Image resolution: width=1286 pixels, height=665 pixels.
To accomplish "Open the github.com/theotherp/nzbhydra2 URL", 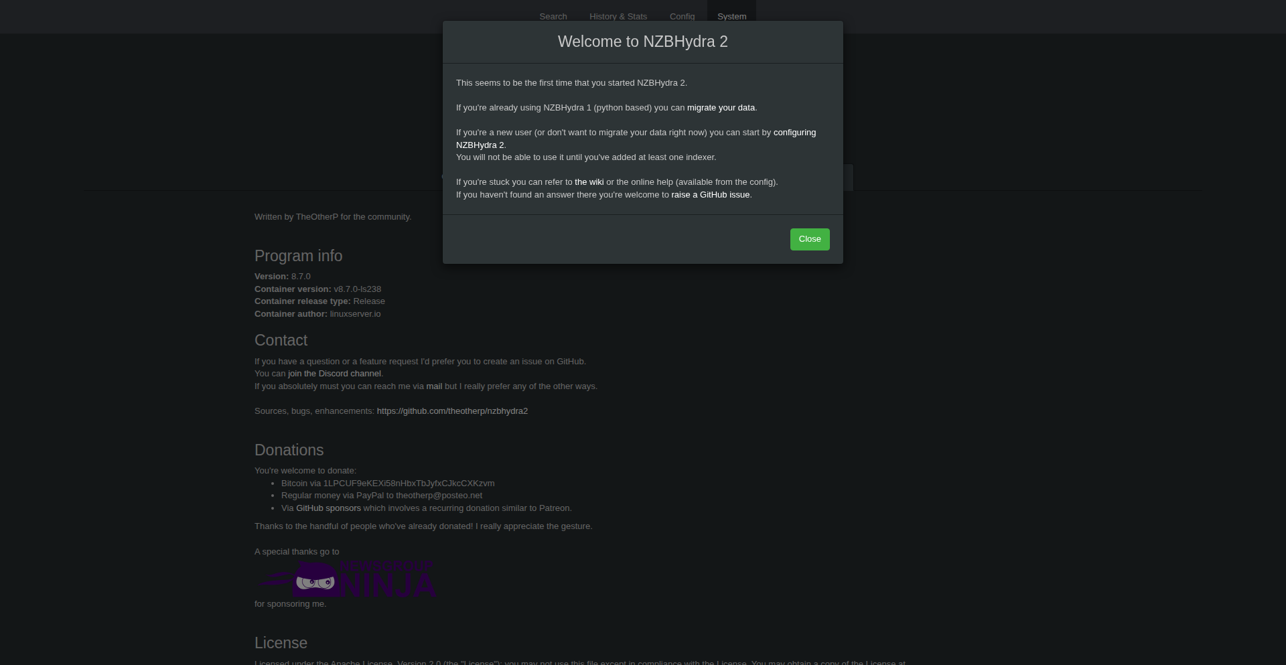I will 452,411.
